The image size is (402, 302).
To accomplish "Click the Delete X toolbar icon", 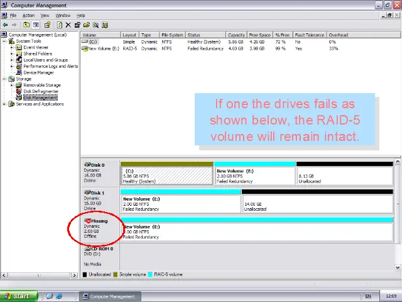I will click(x=68, y=25).
